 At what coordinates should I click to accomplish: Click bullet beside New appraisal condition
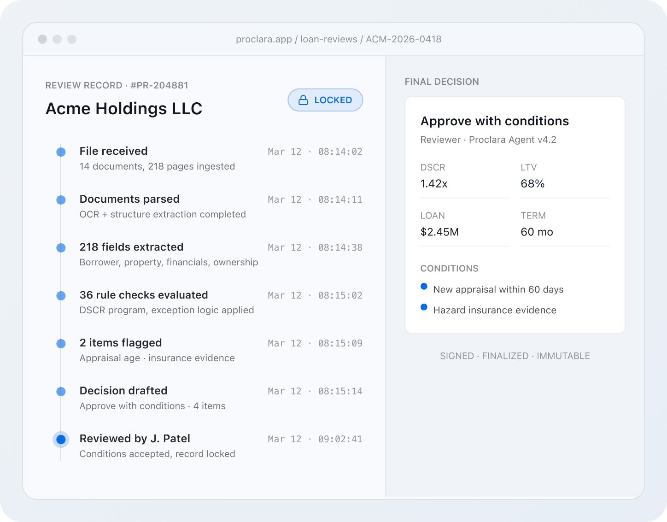(424, 287)
